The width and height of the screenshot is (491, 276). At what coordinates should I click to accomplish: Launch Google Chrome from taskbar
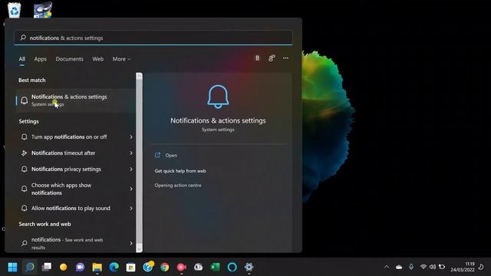tap(165, 267)
